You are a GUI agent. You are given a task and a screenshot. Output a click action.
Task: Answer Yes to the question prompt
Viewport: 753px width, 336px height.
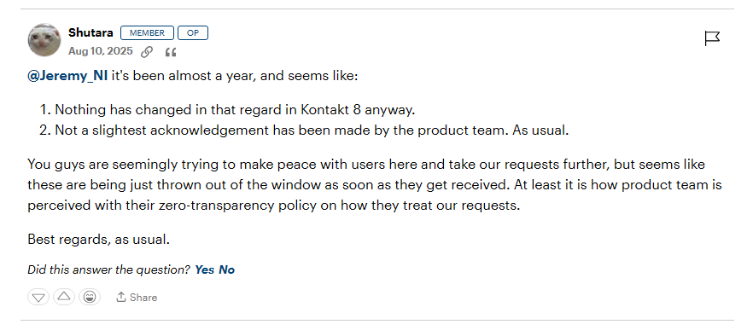(x=205, y=269)
